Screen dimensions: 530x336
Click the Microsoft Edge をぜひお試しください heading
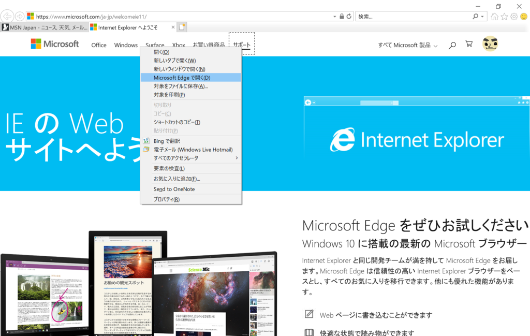coord(416,225)
